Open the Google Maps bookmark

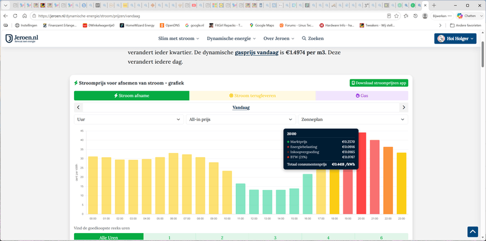click(x=262, y=25)
